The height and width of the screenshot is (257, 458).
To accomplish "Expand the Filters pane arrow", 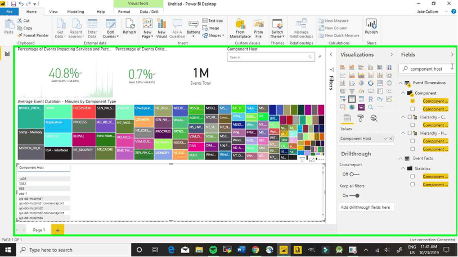I will tap(331, 54).
